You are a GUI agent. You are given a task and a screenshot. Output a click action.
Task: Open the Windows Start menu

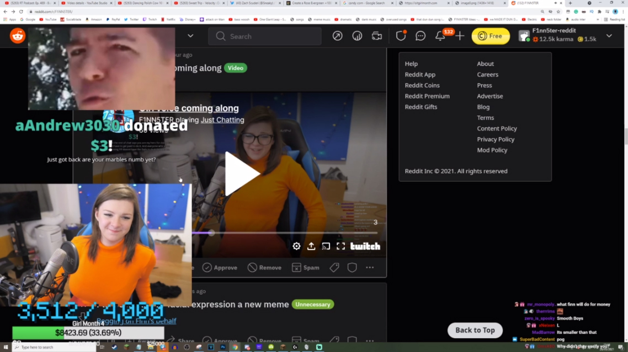pos(6,347)
